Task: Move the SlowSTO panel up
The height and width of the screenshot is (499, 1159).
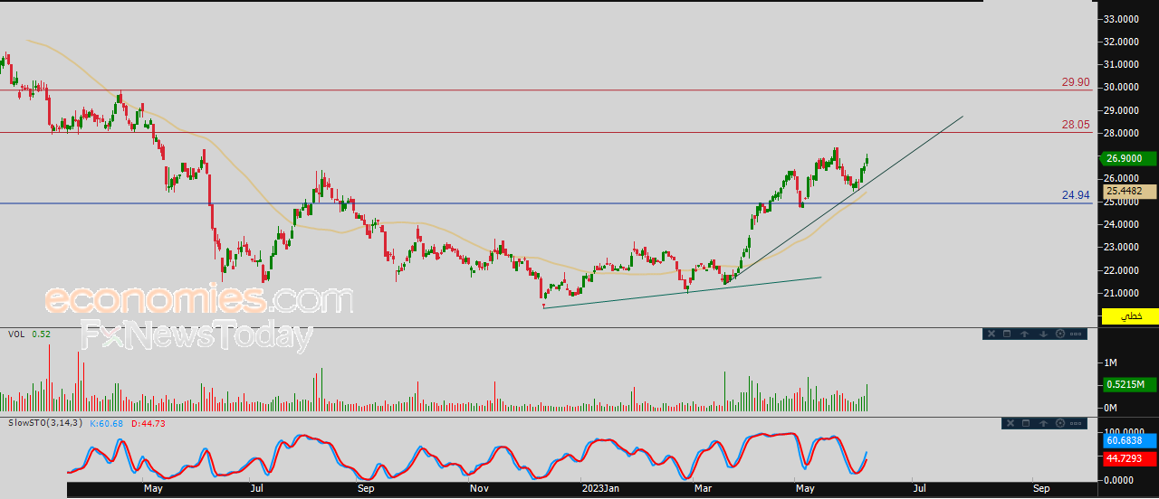Action: 1043,423
